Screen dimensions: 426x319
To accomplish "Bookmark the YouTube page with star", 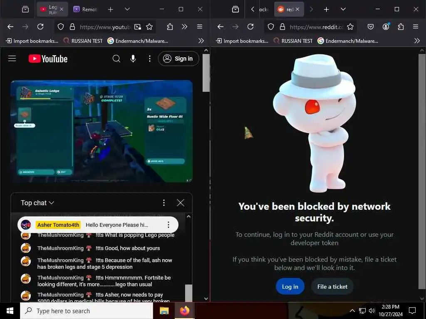I will 149,27.
